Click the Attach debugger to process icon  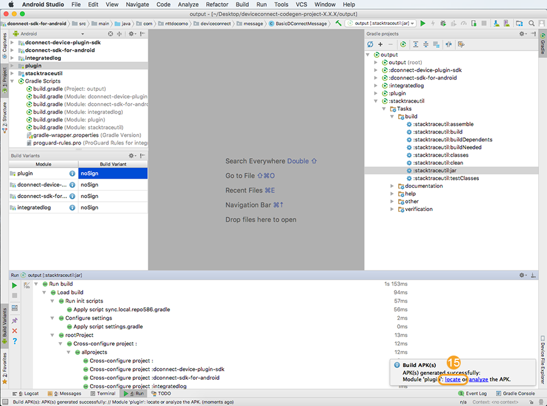click(473, 23)
